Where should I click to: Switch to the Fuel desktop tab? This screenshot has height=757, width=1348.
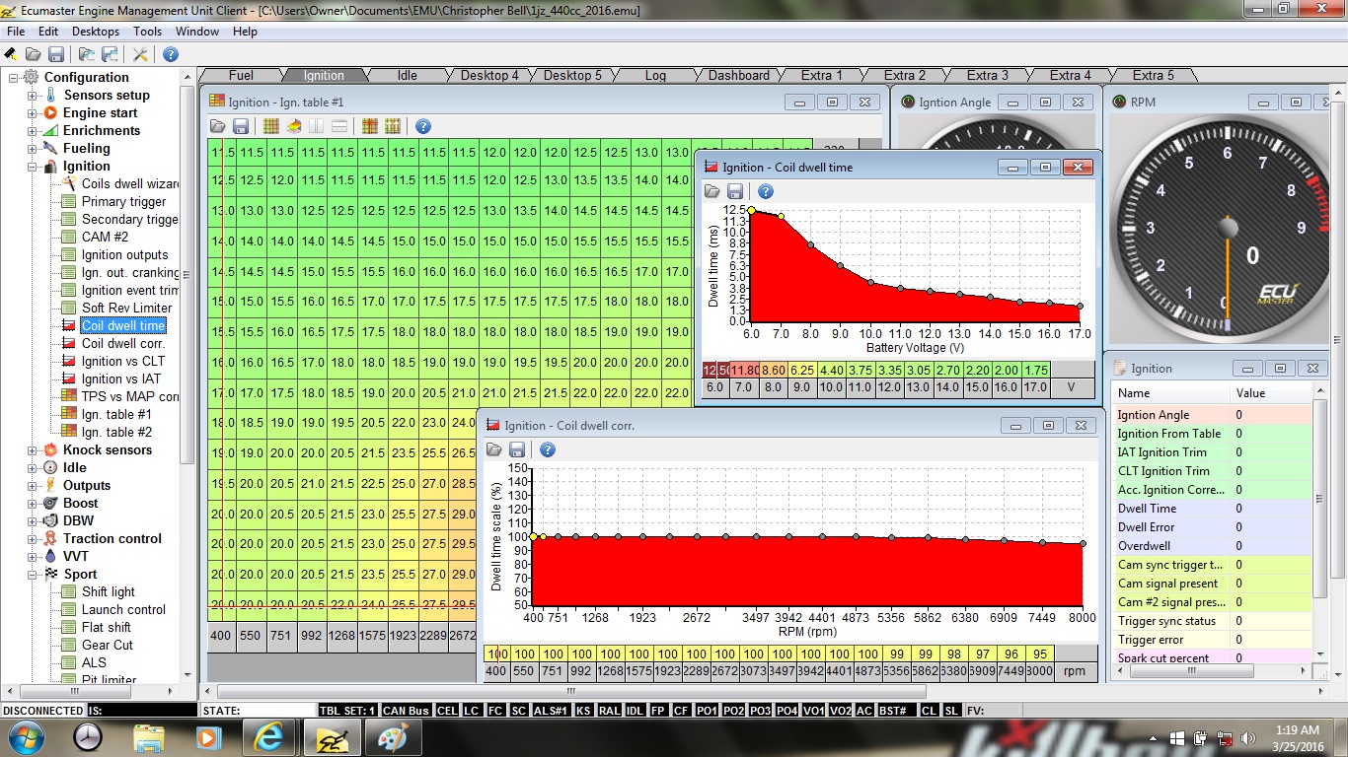pyautogui.click(x=241, y=75)
